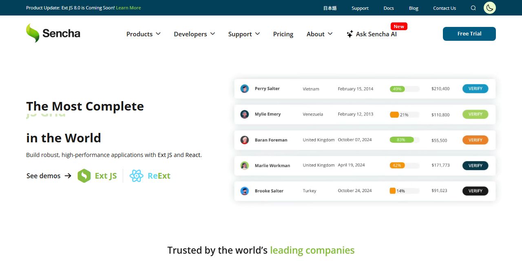Open Ask Sencha AI
Viewport: 522px width, 261px height.
372,34
